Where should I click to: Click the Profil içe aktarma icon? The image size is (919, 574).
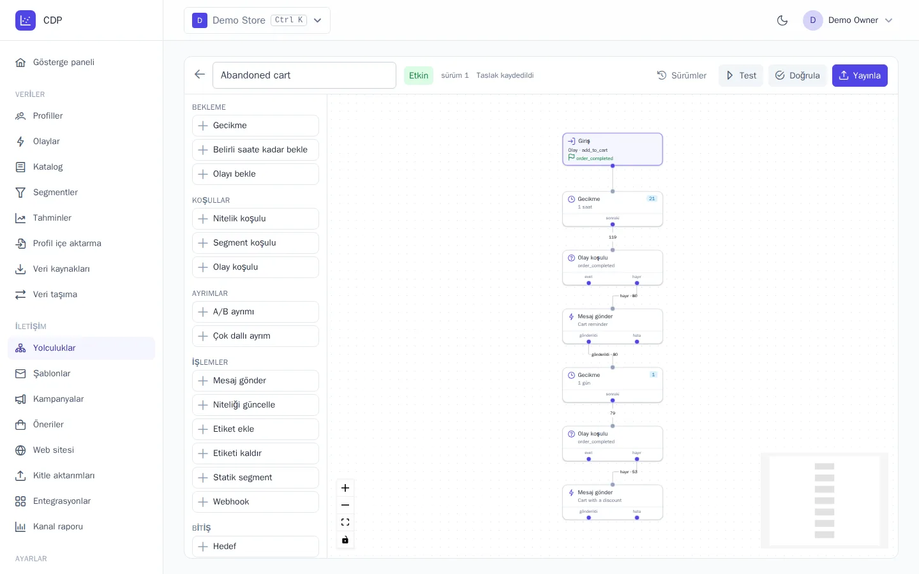pyautogui.click(x=20, y=244)
